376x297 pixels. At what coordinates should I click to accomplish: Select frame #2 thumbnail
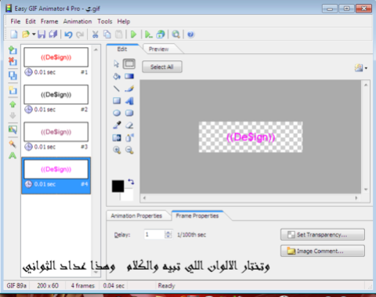click(x=56, y=95)
